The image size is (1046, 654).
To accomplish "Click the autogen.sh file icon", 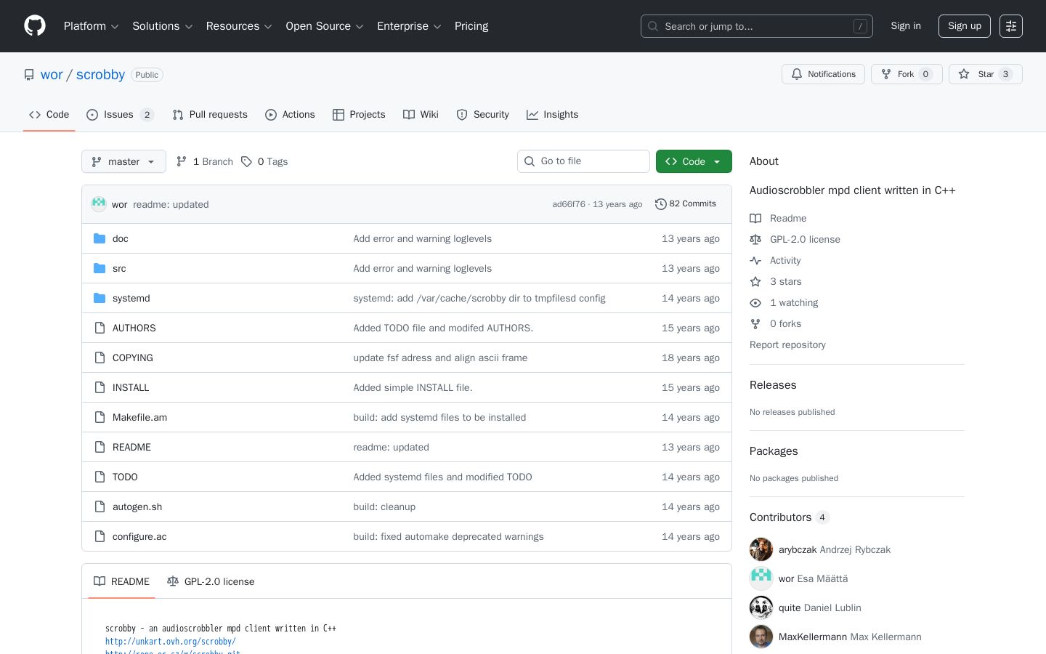I will 100,506.
